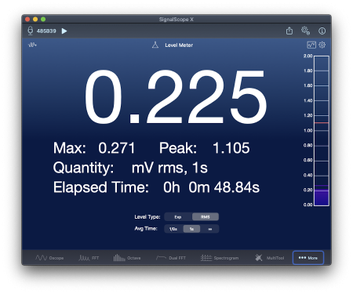Switch to the Oscope tab

tap(49, 258)
